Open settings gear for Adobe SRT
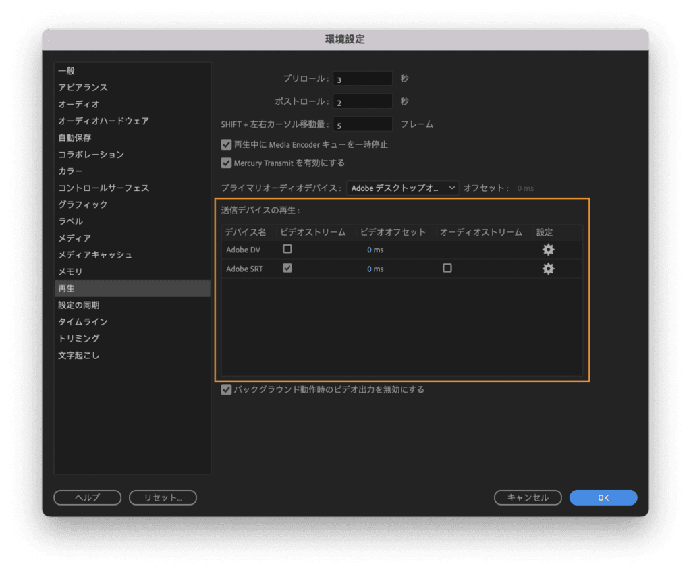 click(x=548, y=269)
